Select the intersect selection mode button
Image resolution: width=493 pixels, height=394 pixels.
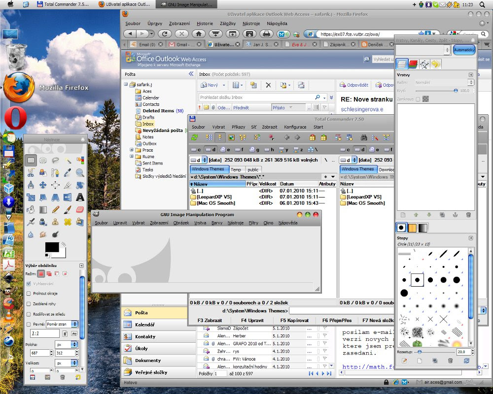65,274
